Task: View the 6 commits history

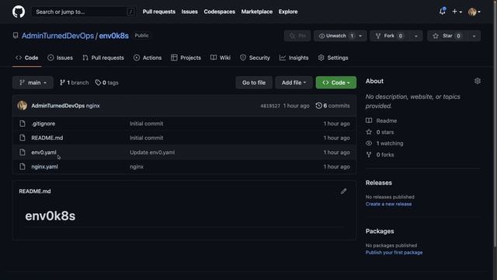Action: click(333, 106)
